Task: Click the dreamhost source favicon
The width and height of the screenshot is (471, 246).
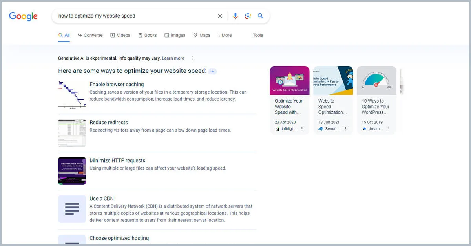Action: pyautogui.click(x=364, y=129)
